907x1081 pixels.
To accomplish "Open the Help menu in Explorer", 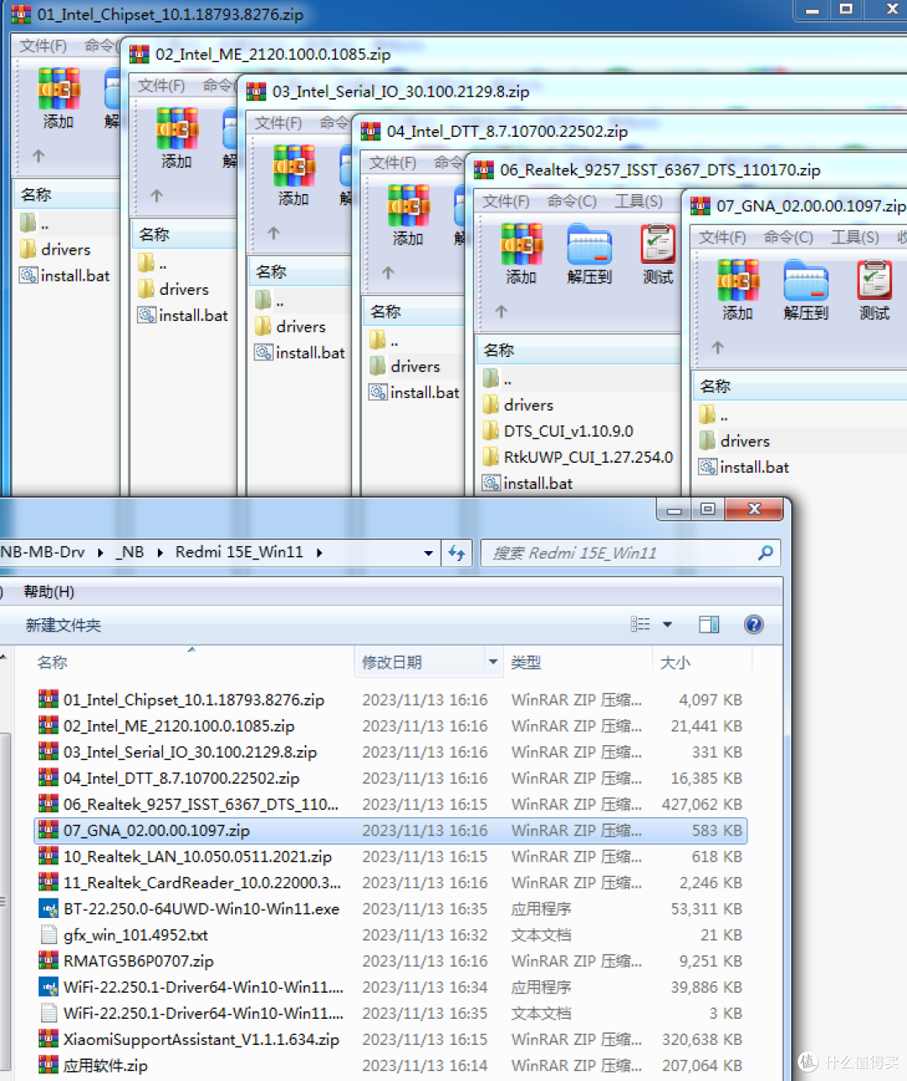I will click(49, 591).
